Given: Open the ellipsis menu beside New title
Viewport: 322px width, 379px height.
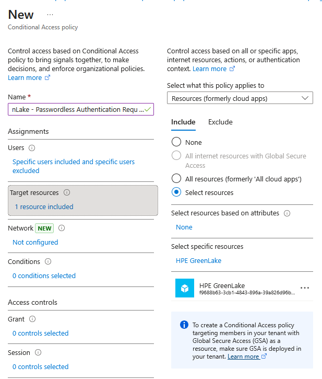Looking at the screenshot, I should click(50, 15).
